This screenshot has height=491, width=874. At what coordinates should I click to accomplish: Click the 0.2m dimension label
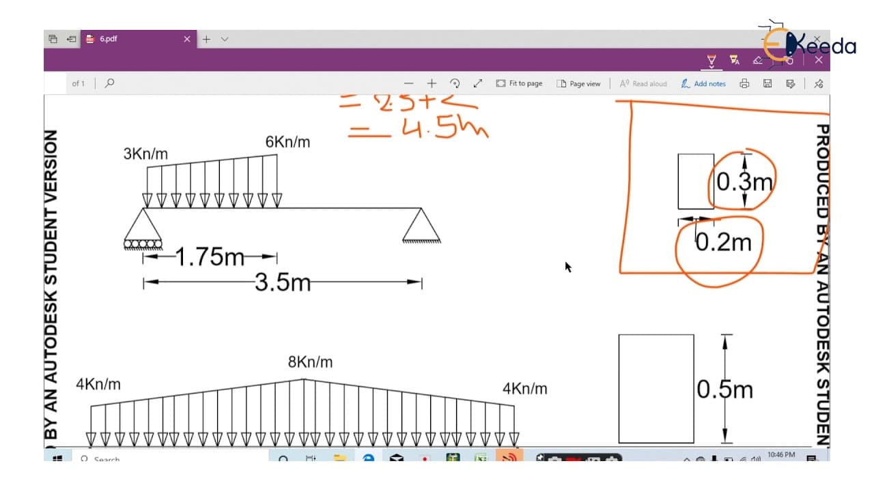723,241
